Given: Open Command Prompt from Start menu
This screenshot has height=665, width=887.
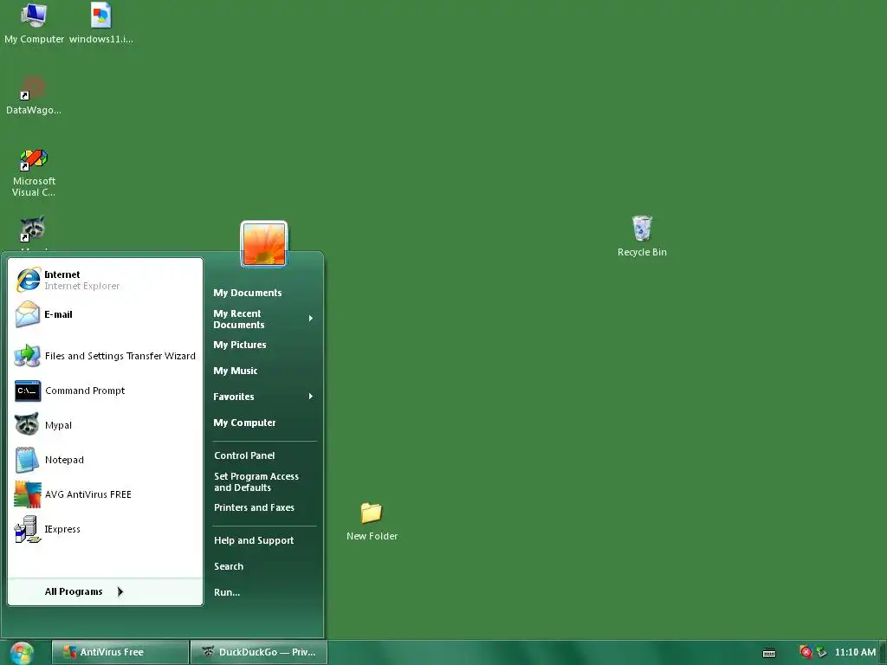Looking at the screenshot, I should 105,391.
